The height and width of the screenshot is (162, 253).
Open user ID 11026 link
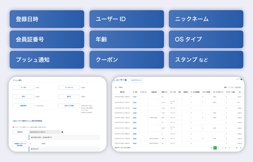point(134,102)
